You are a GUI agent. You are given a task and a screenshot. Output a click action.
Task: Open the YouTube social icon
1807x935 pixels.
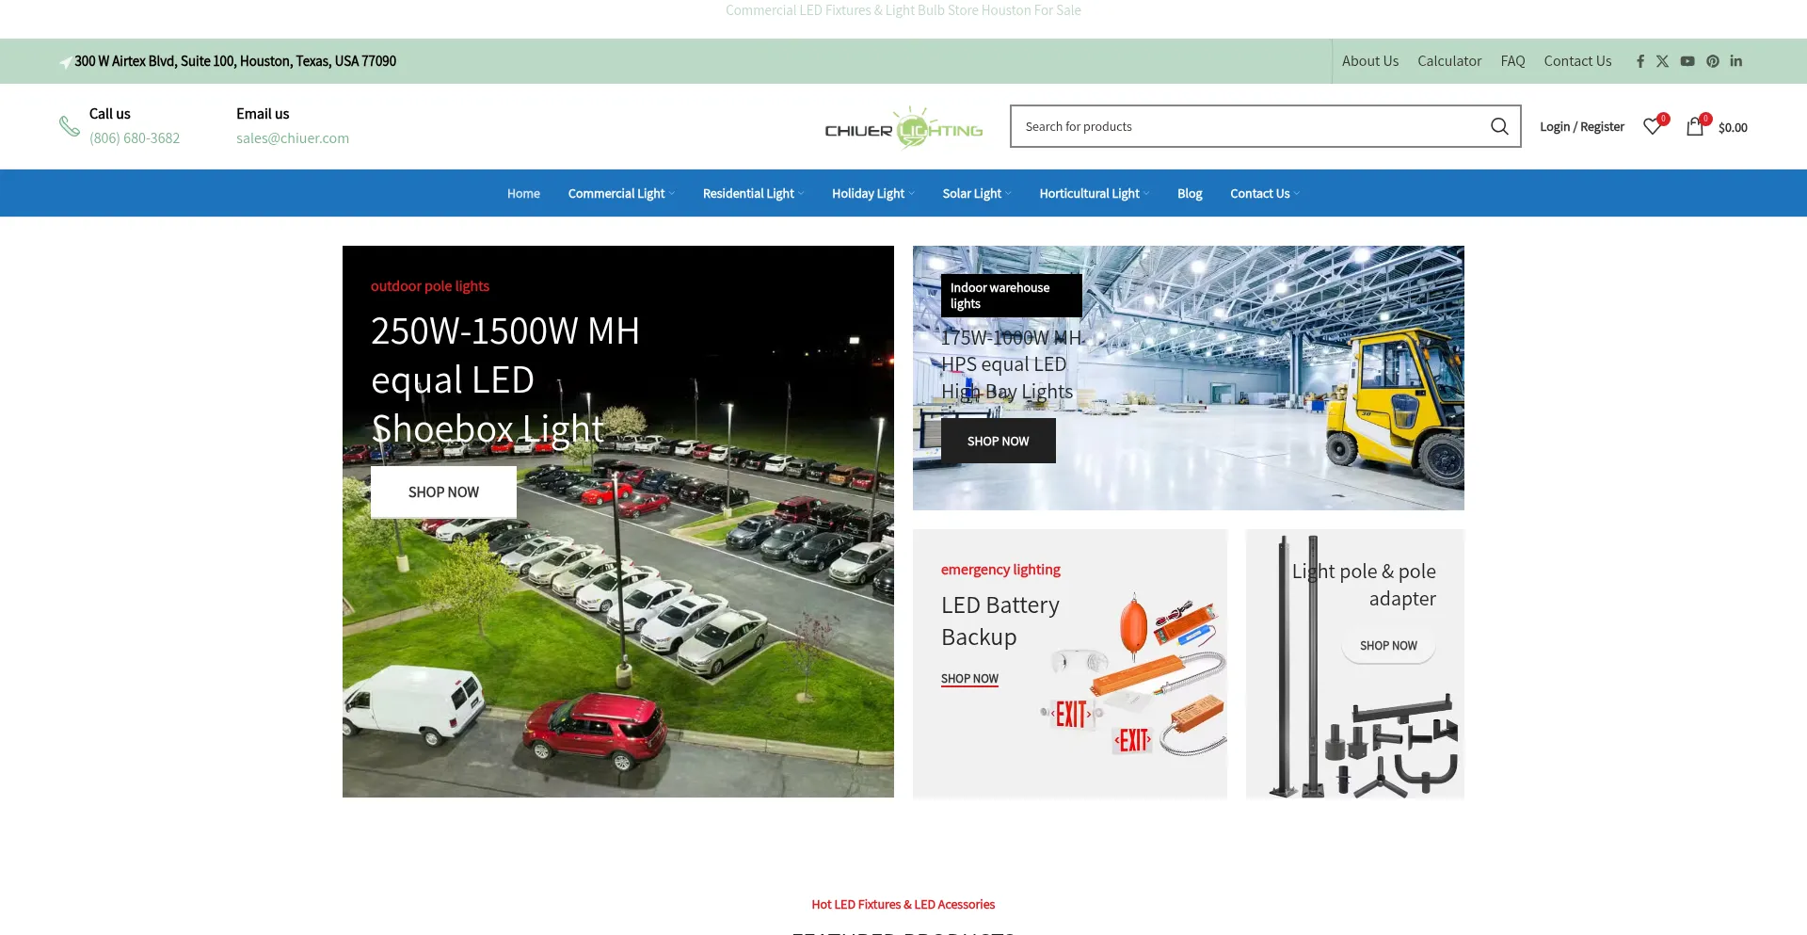(1687, 61)
